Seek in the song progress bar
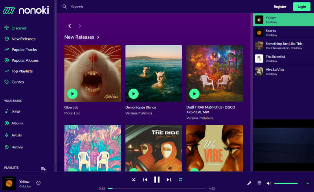 157,188
